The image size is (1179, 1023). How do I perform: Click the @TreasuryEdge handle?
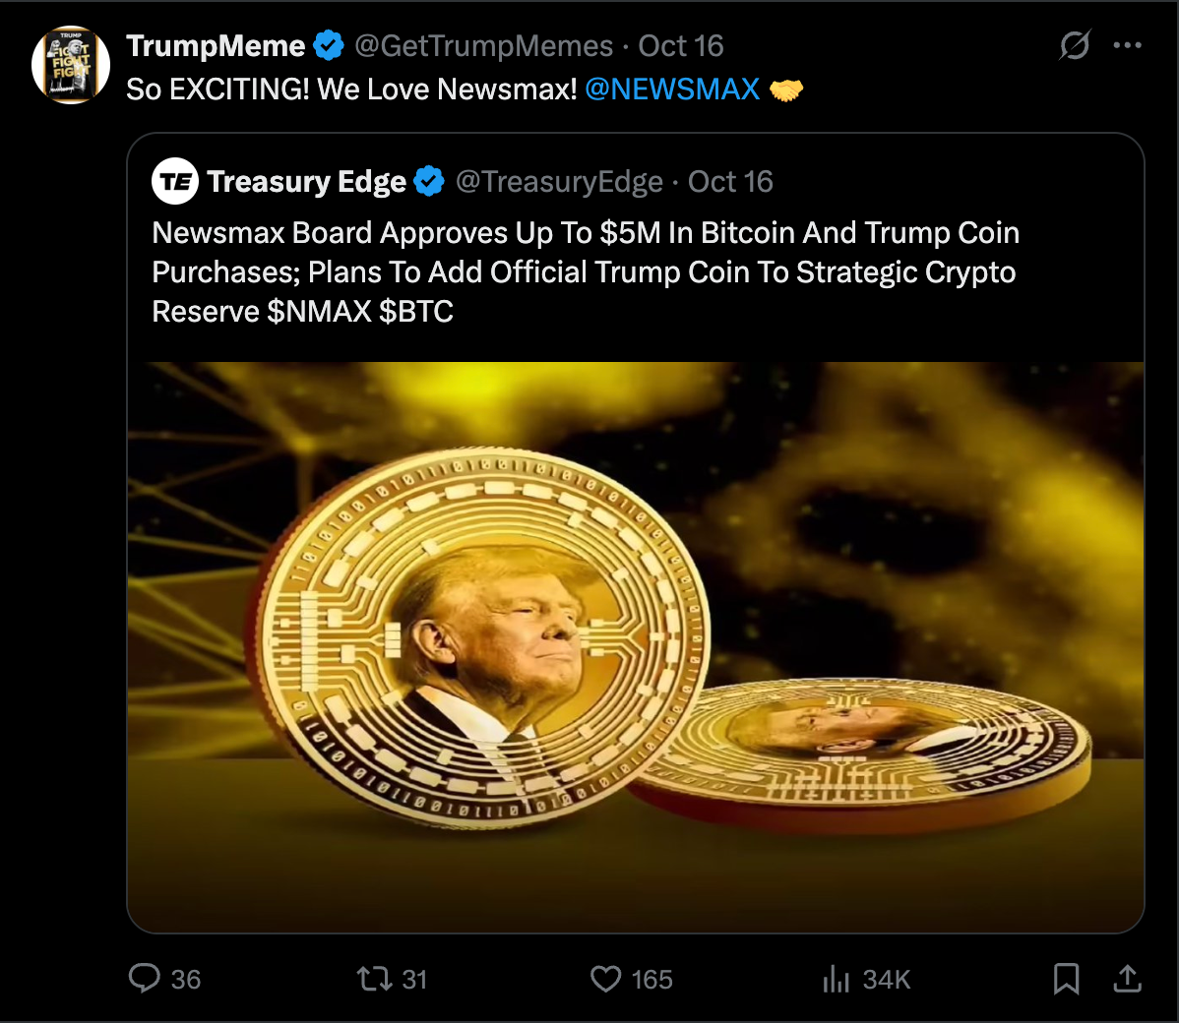pyautogui.click(x=559, y=181)
